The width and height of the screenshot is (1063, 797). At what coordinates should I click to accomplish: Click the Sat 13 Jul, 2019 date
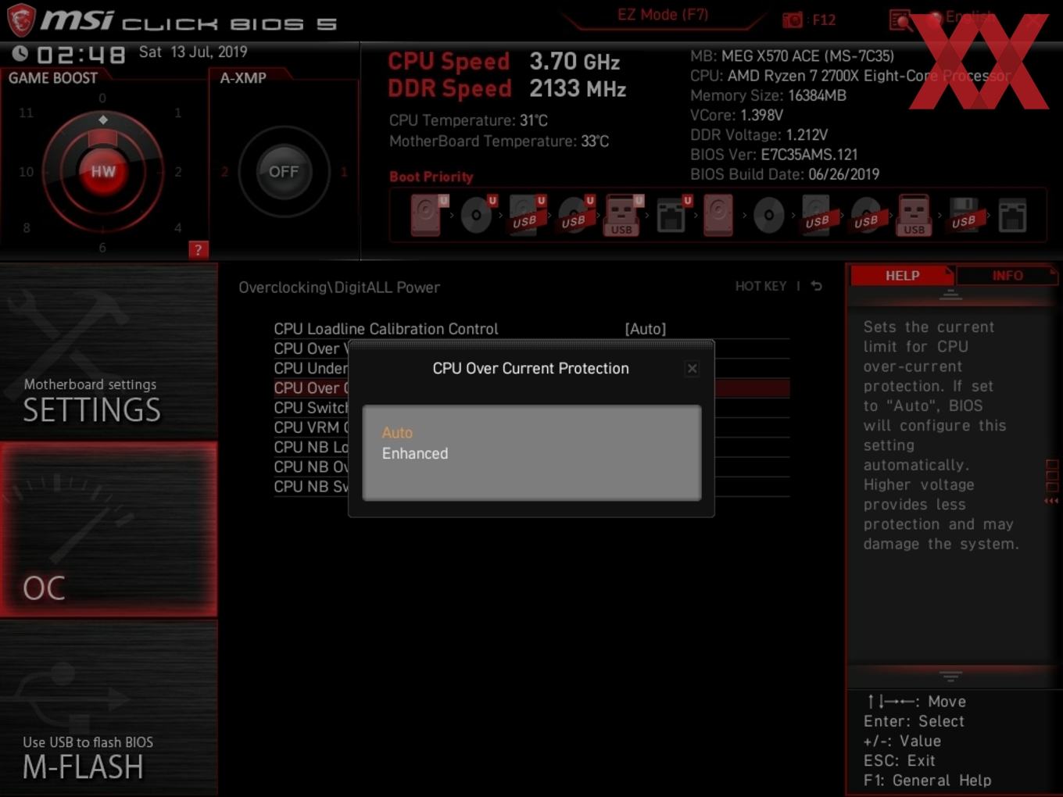pos(193,52)
